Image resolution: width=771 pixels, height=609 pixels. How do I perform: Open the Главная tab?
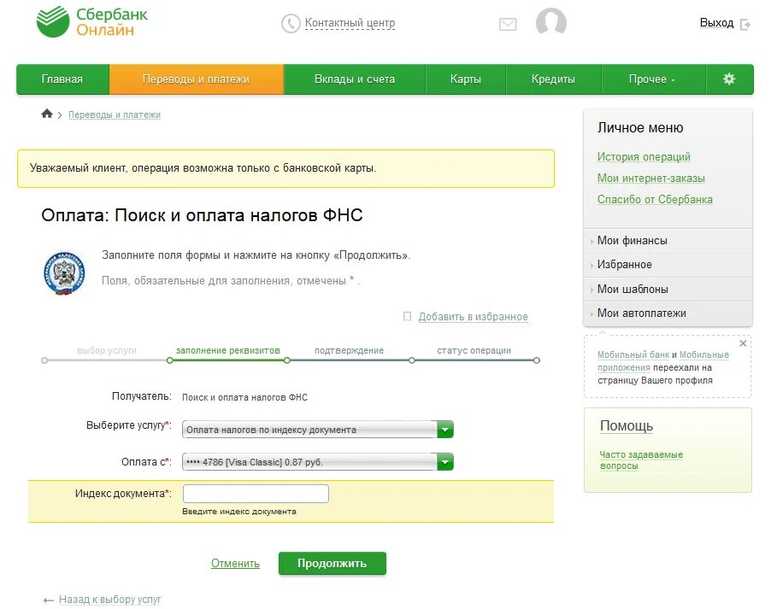coord(62,79)
